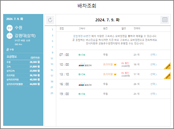Click the bus company logo on 13:10 row
Viewport: 174px width, 129px height.
point(82,74)
